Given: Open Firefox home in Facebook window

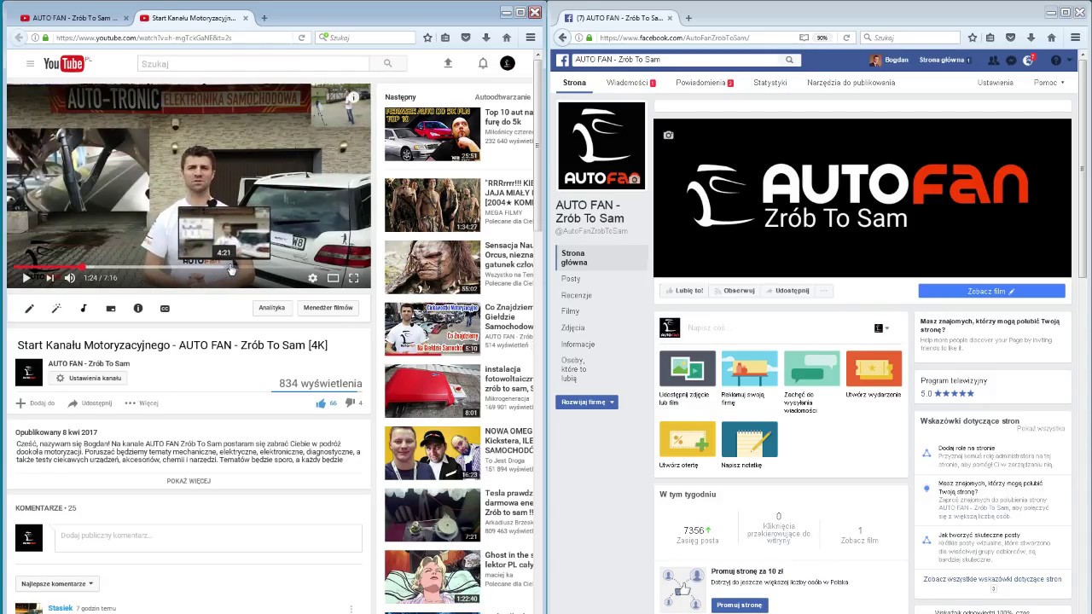Looking at the screenshot, I should click(1051, 38).
